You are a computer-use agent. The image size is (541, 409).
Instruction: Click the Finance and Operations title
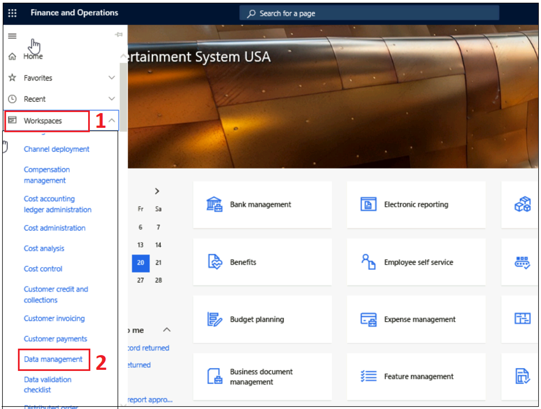74,12
